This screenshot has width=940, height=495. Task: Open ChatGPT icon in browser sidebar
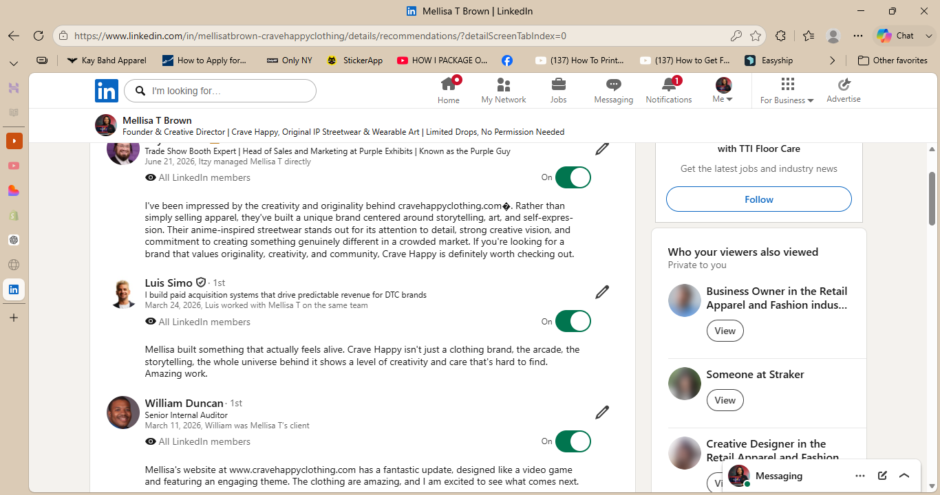[14, 240]
